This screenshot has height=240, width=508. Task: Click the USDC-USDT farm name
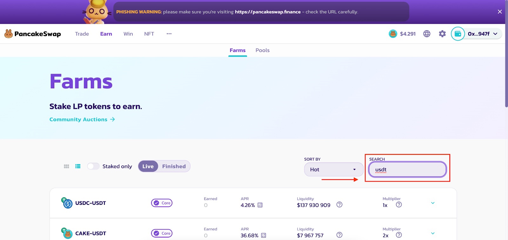pos(90,203)
